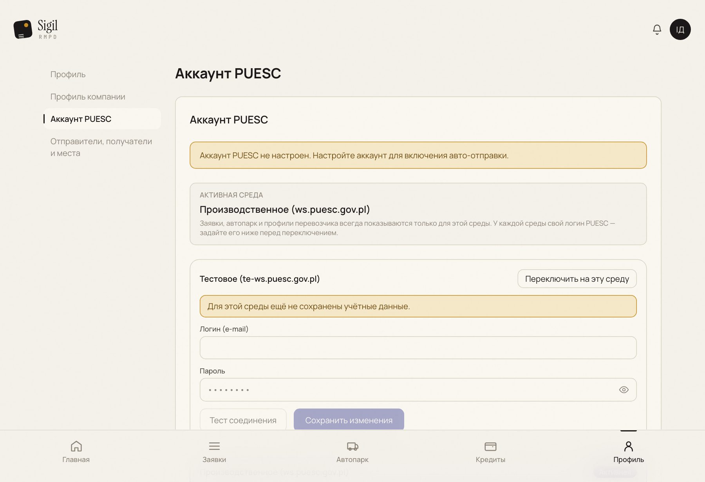This screenshot has height=482, width=705.
Task: Focus the Пароль input field
Action: coord(418,390)
